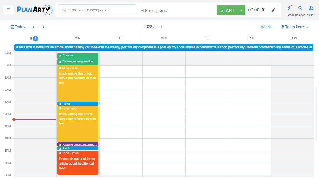Click the pin icon on 08:00 - 11:00 event
This screenshot has width=319, height=179.
point(60,68)
